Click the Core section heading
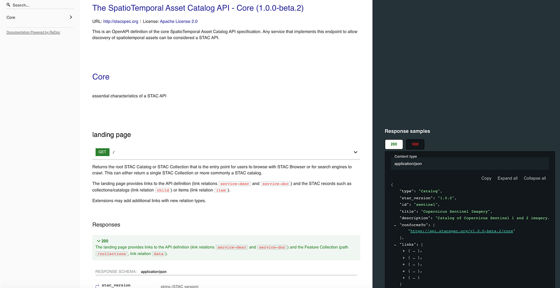This screenshot has height=288, width=560. (101, 77)
